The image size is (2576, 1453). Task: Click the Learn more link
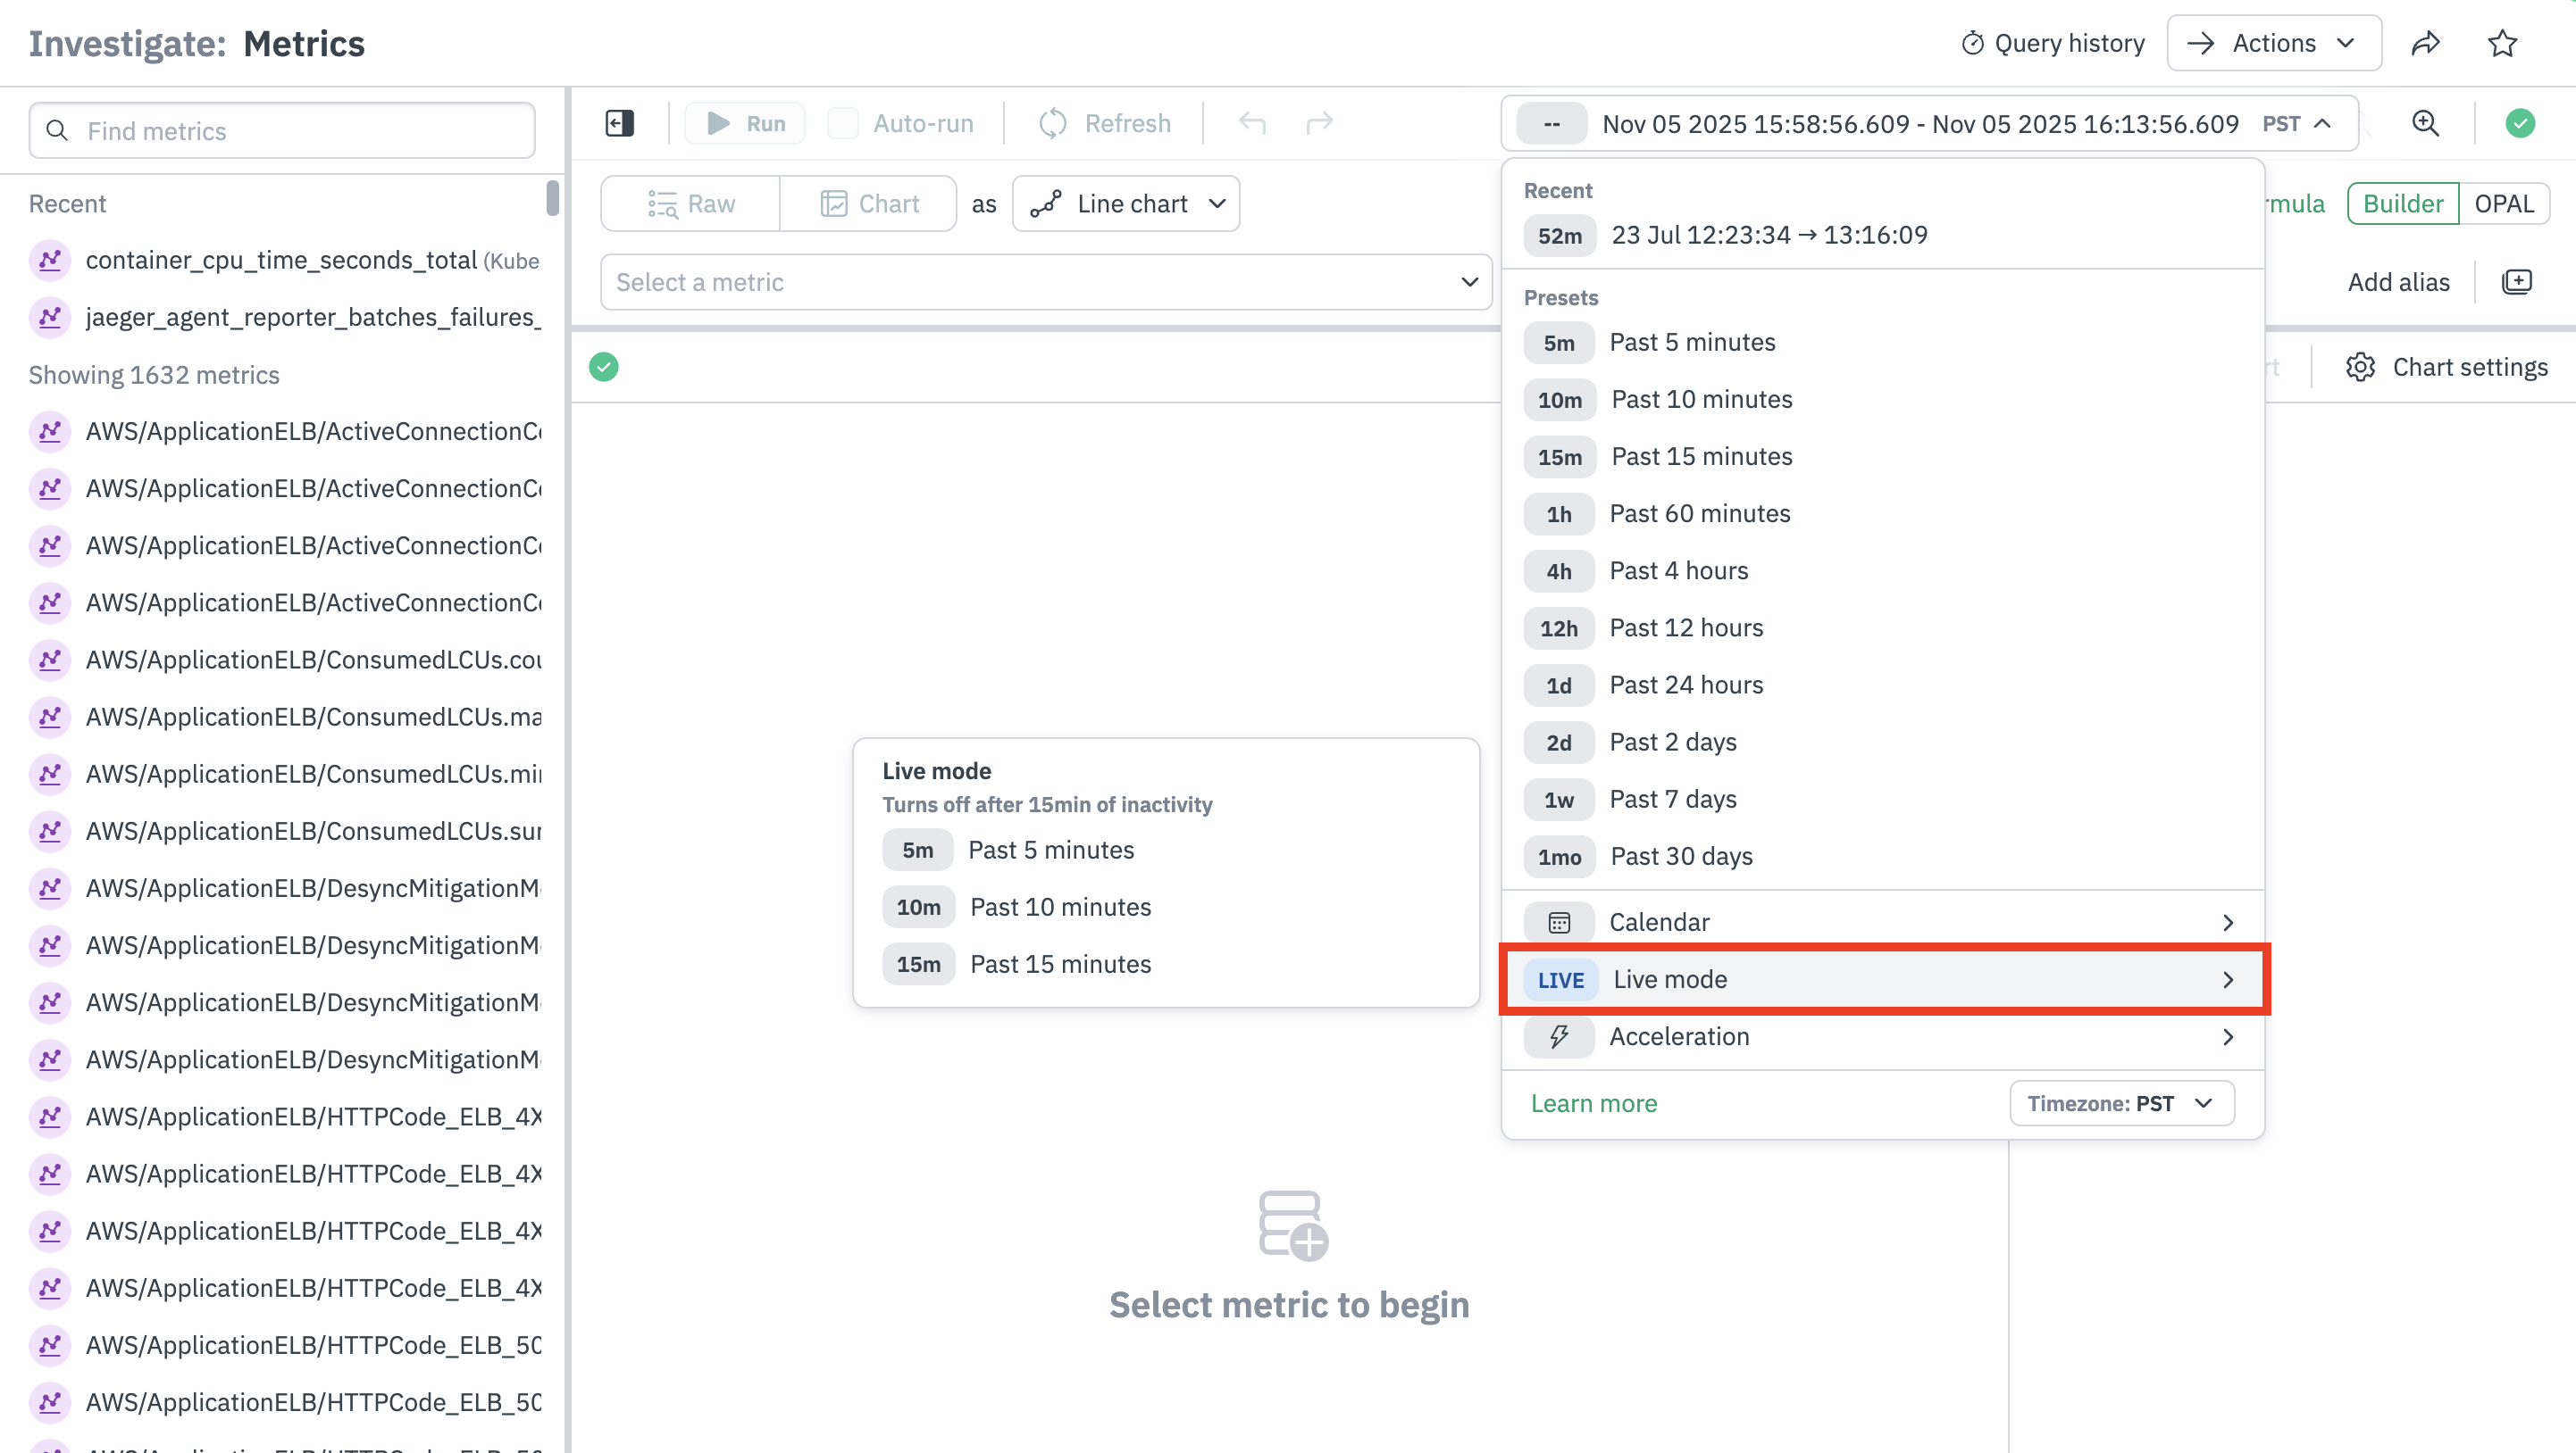point(1594,1103)
